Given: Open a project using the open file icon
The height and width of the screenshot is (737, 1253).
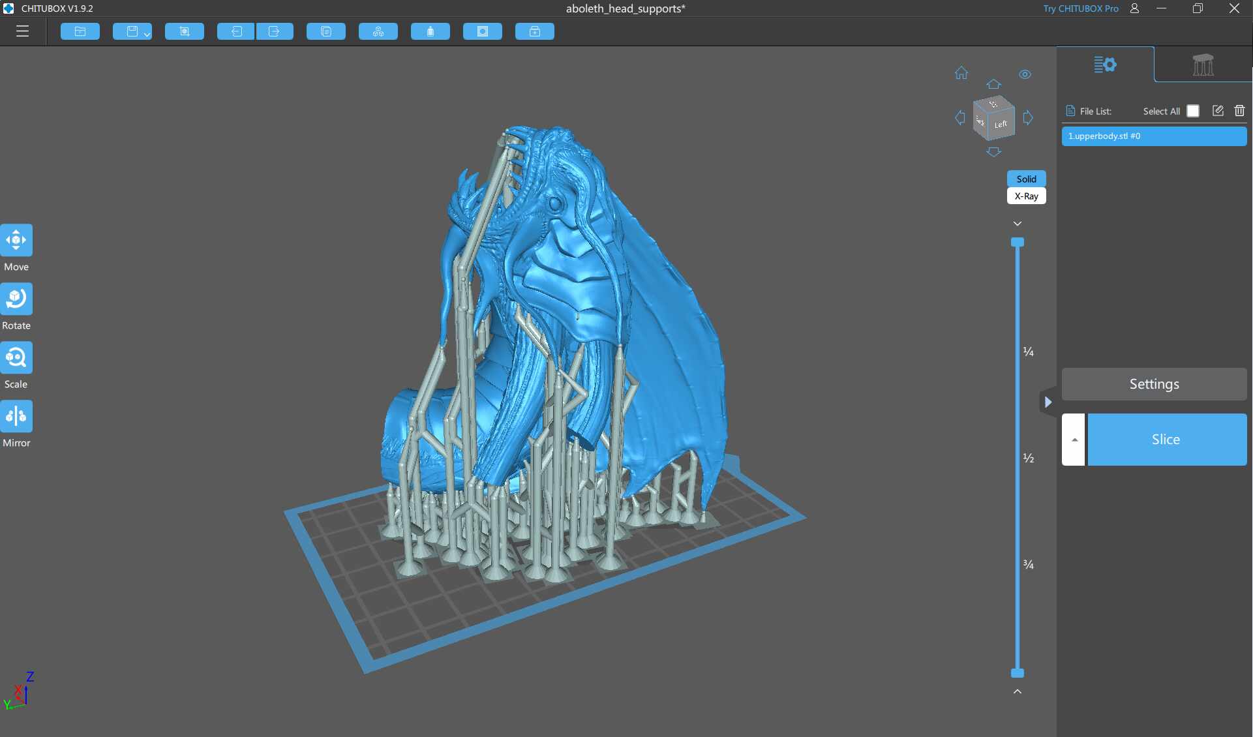Looking at the screenshot, I should click(x=80, y=31).
